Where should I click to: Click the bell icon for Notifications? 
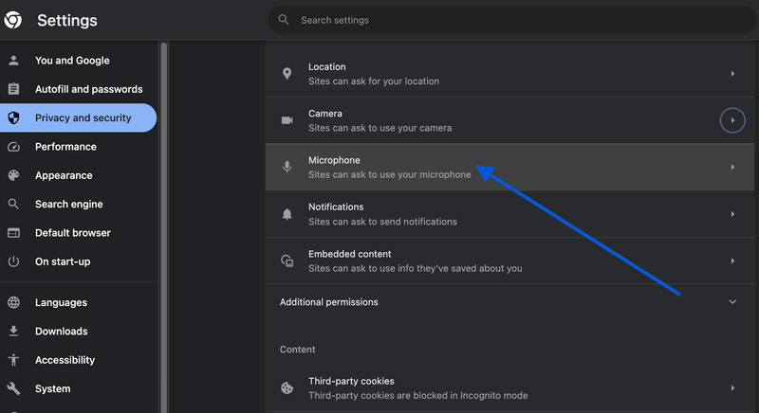(287, 213)
